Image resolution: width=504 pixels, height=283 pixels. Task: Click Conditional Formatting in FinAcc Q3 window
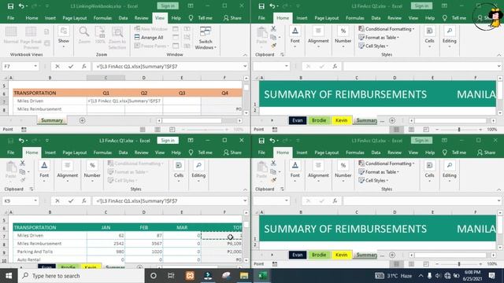[386, 164]
